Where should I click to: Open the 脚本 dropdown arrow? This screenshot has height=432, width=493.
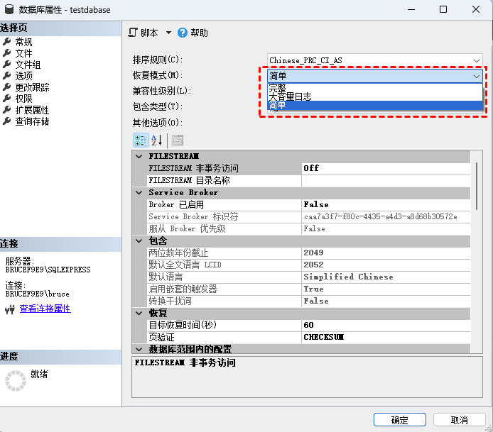[x=168, y=33]
